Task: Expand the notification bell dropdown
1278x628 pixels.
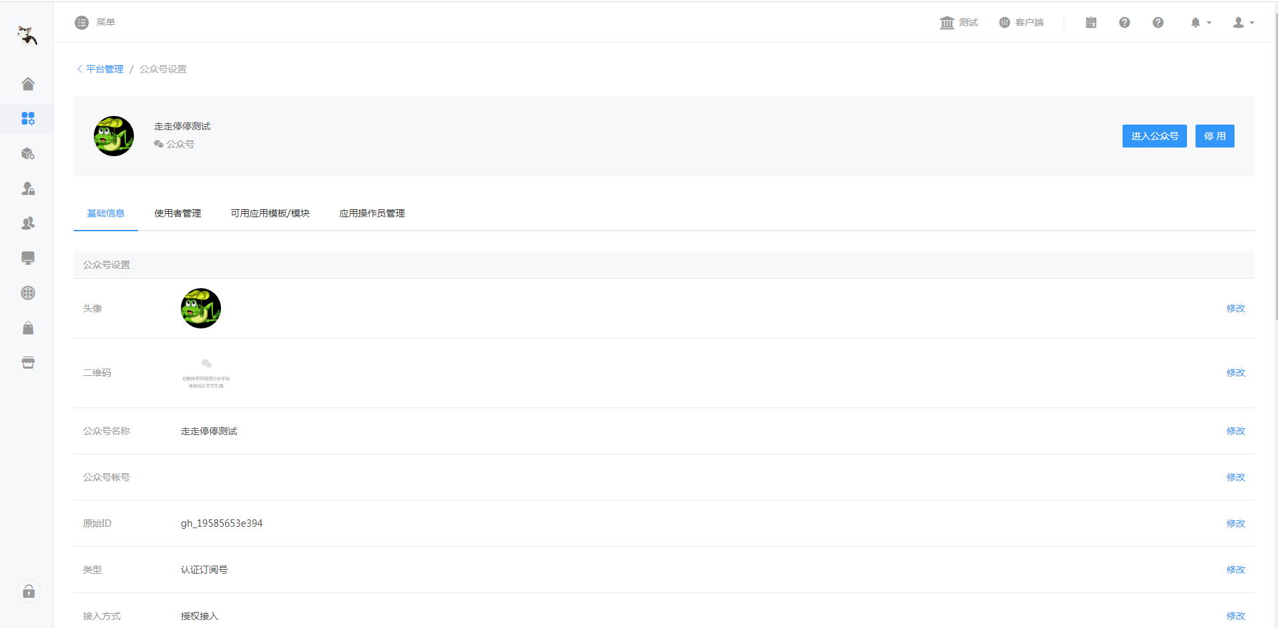Action: pos(1200,22)
